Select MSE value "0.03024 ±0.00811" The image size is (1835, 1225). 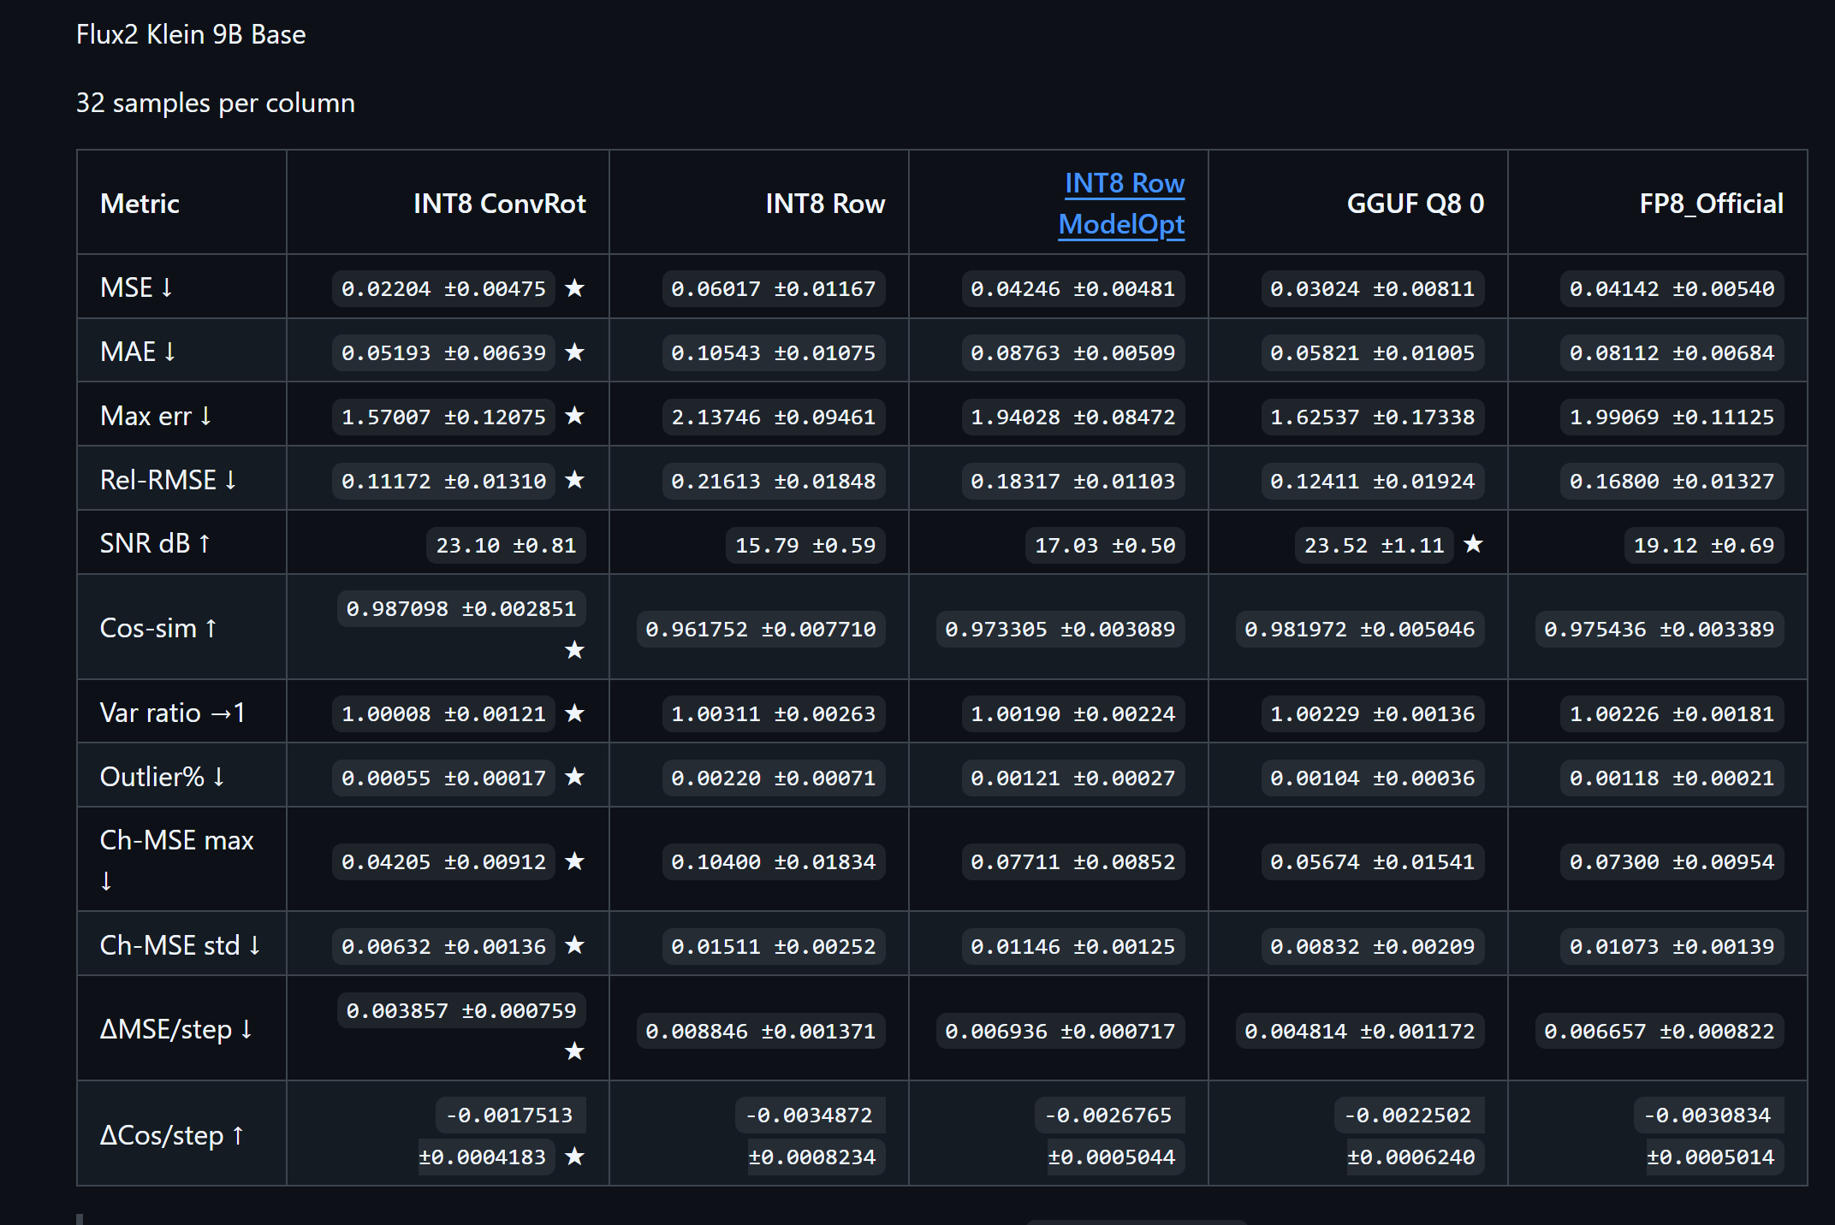[x=1373, y=289]
